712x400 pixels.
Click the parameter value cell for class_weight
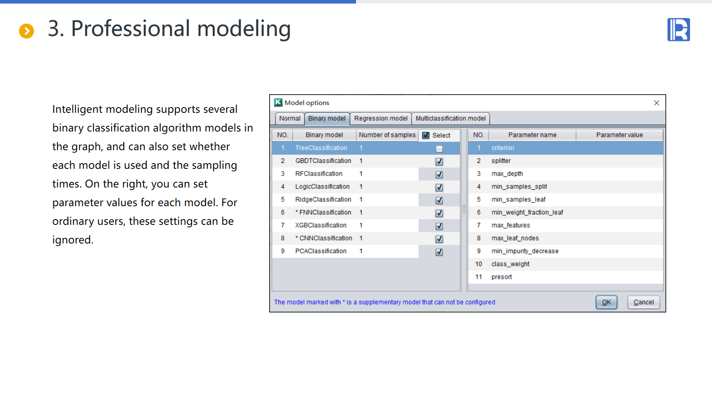click(619, 264)
